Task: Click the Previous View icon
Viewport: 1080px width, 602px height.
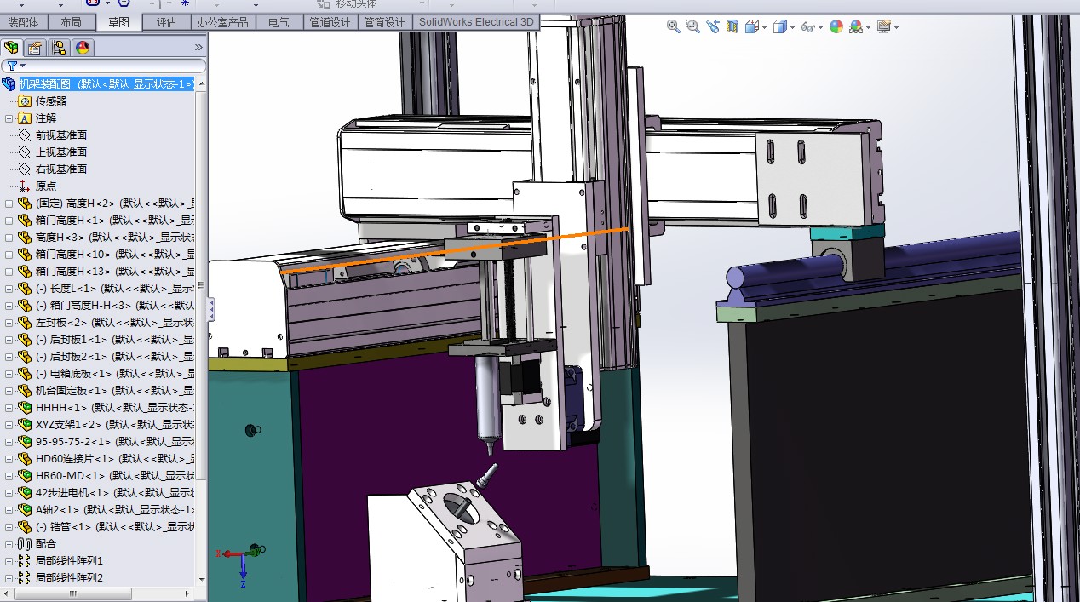Action: coord(713,26)
